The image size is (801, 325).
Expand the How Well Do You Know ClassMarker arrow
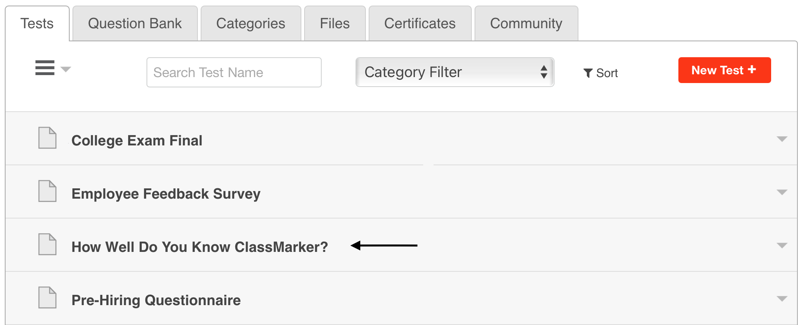tap(781, 246)
